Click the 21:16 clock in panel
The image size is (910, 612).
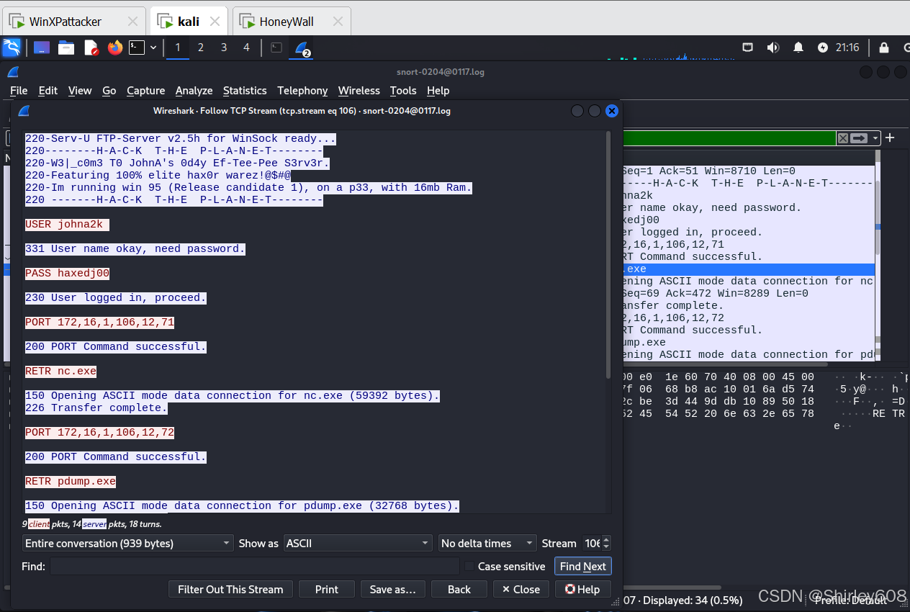[x=847, y=48]
